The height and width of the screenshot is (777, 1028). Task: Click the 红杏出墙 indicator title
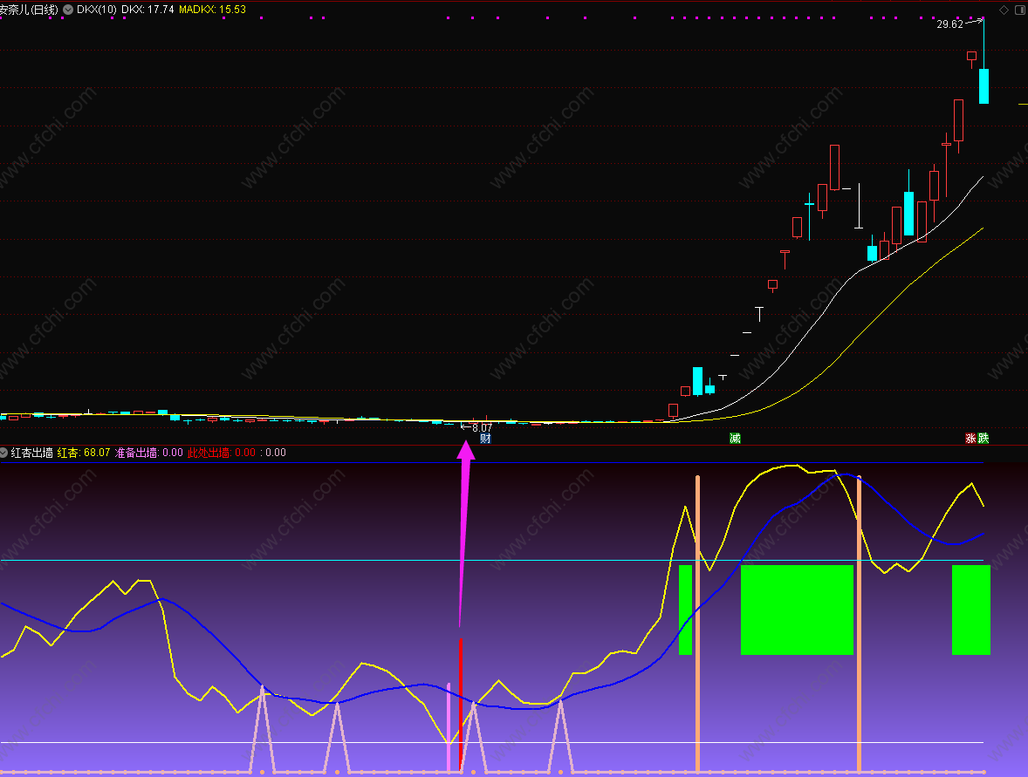click(31, 453)
